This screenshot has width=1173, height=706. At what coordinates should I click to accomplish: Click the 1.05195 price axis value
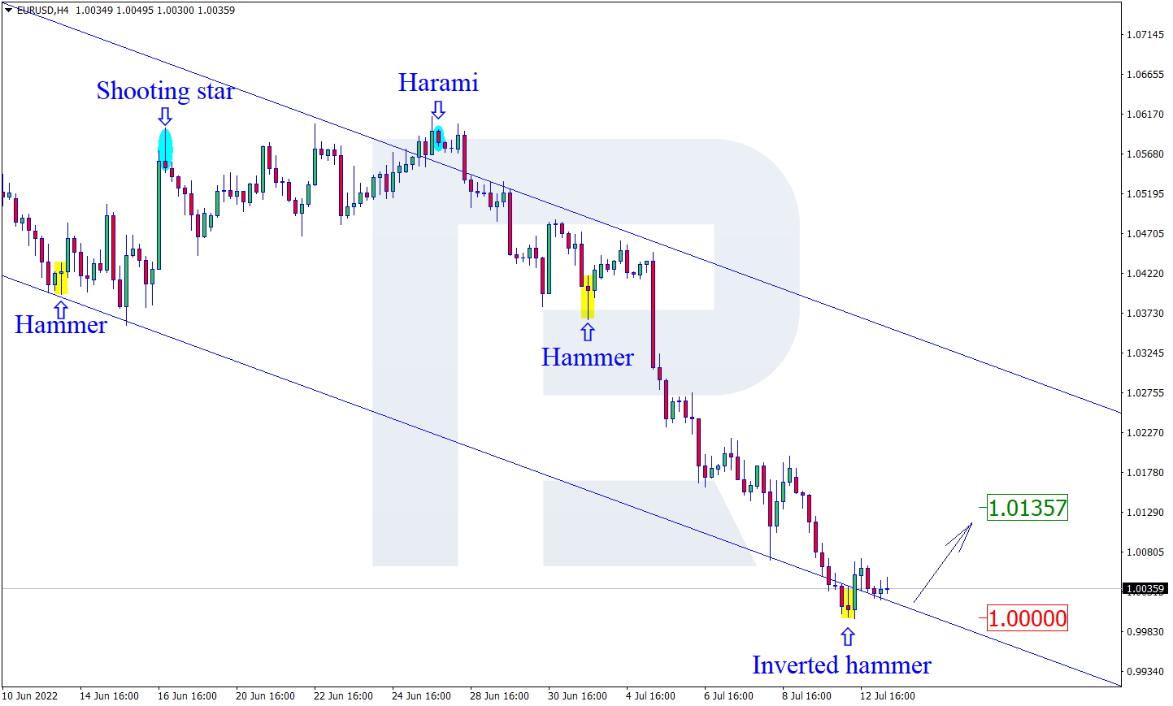1145,194
